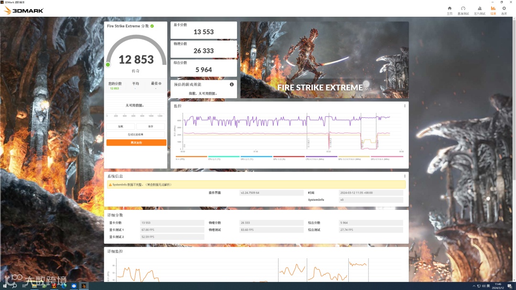Click the detailed 综合分数 5 964 value
This screenshot has height=290, width=516.
click(x=371, y=223)
